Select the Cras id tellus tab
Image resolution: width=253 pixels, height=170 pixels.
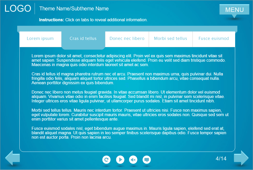pyautogui.click(x=83, y=38)
